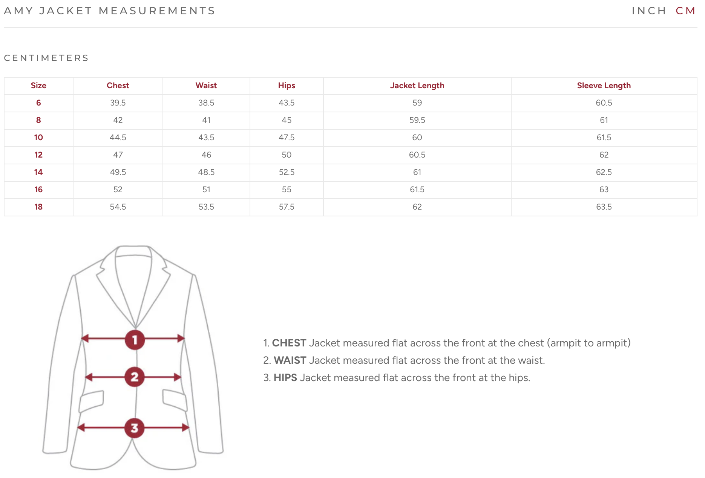Click the right pocket flap on the jacket
Screen dimensions: 705x478
point(175,400)
